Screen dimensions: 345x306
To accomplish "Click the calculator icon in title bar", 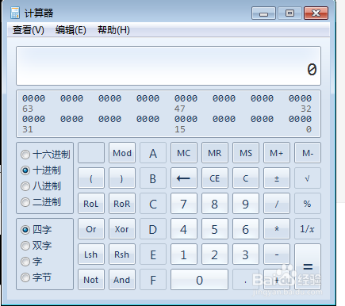I will point(15,13).
